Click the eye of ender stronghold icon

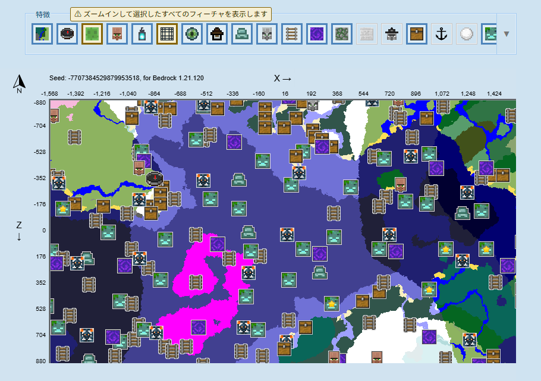tap(192, 34)
